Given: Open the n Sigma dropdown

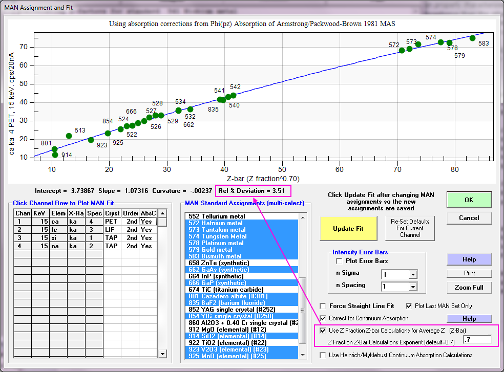Looking at the screenshot, I should pos(412,274).
